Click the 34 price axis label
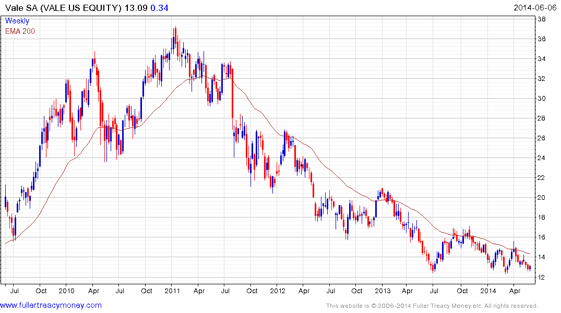 point(542,59)
